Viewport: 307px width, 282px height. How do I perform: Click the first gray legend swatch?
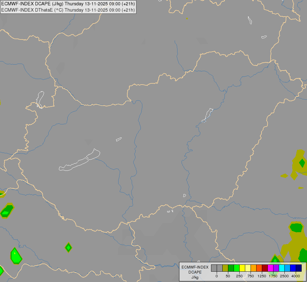[x=214, y=268]
